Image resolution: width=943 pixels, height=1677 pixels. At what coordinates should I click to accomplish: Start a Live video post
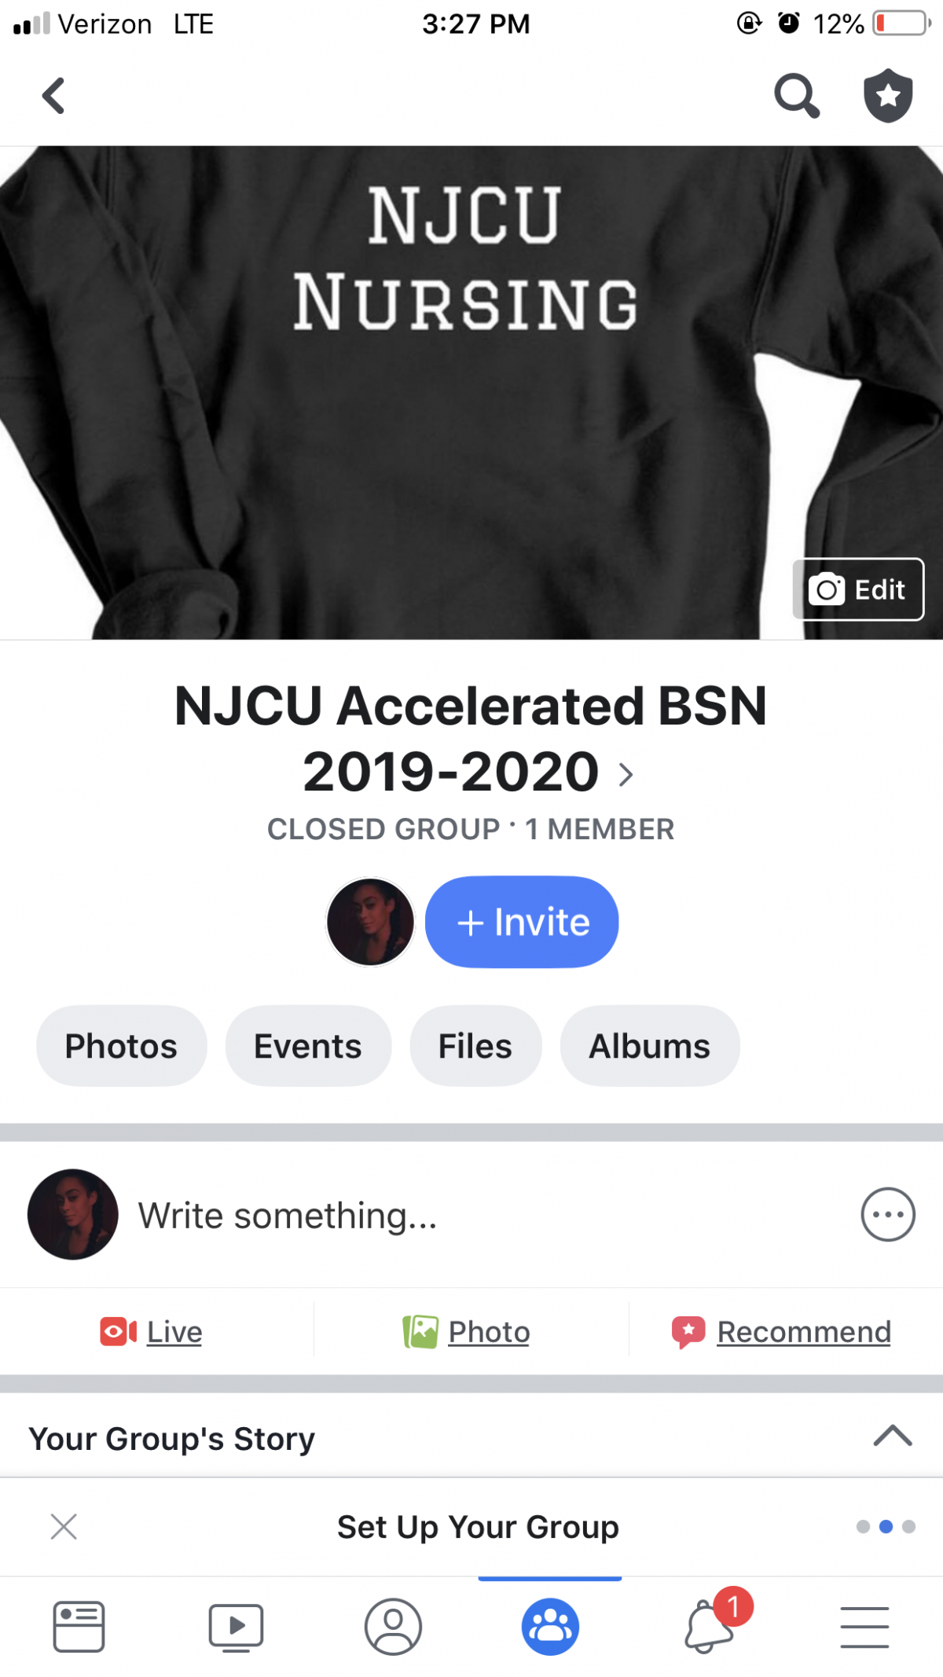[x=152, y=1332]
